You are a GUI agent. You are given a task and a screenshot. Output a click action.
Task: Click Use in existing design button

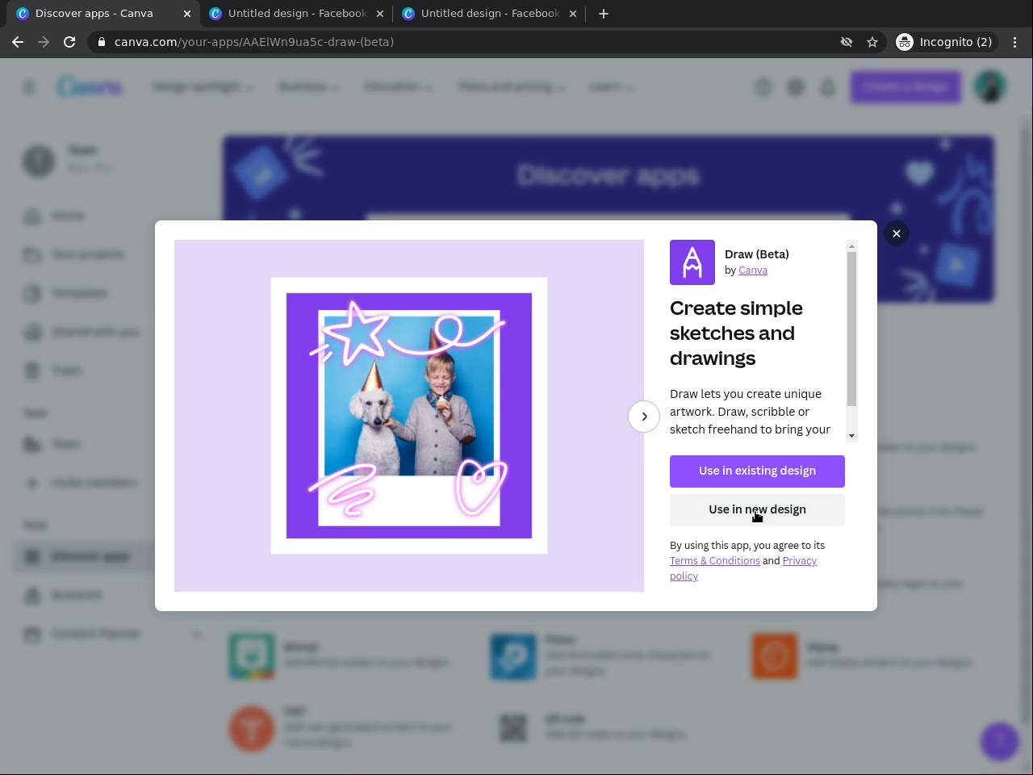pyautogui.click(x=757, y=471)
